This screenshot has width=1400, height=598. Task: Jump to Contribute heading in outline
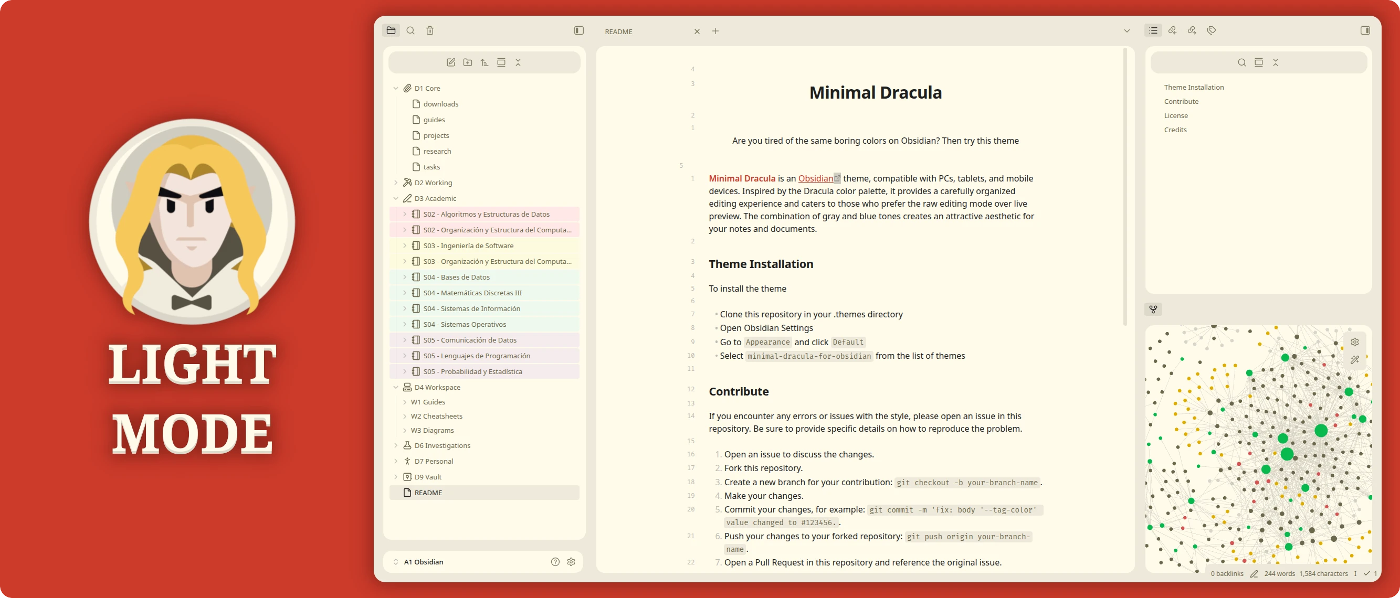[x=1181, y=101]
